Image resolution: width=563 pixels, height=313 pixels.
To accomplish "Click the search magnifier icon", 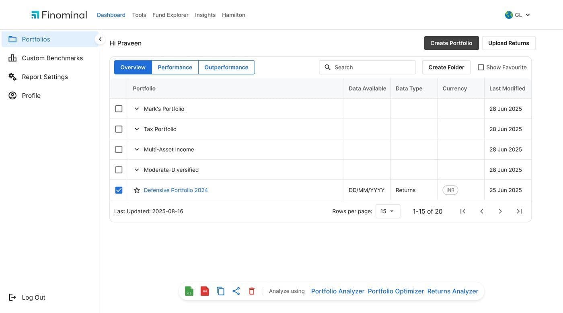I will 327,67.
